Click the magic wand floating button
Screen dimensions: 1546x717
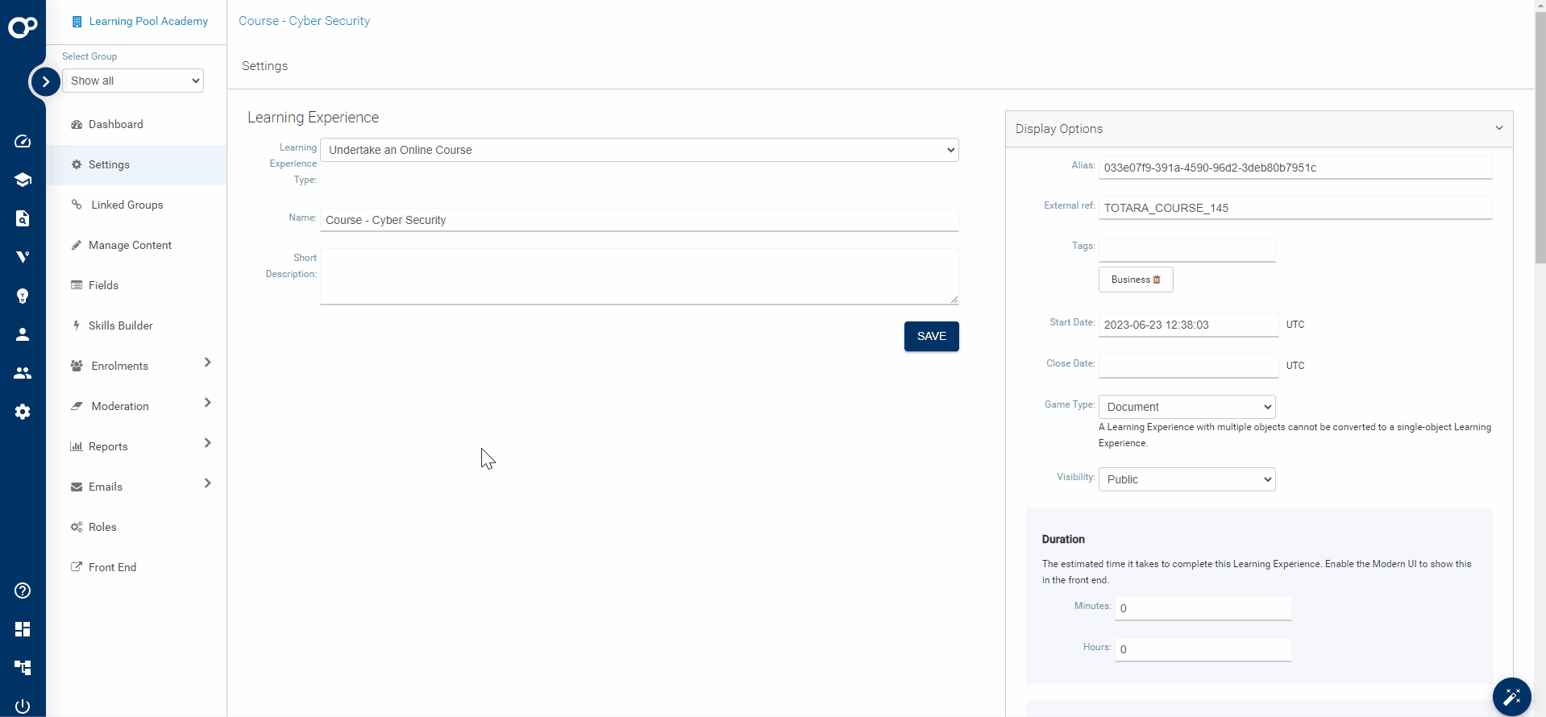pos(1511,696)
